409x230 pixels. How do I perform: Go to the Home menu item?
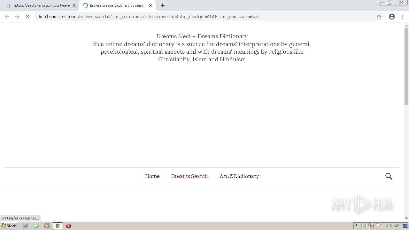coord(152,176)
